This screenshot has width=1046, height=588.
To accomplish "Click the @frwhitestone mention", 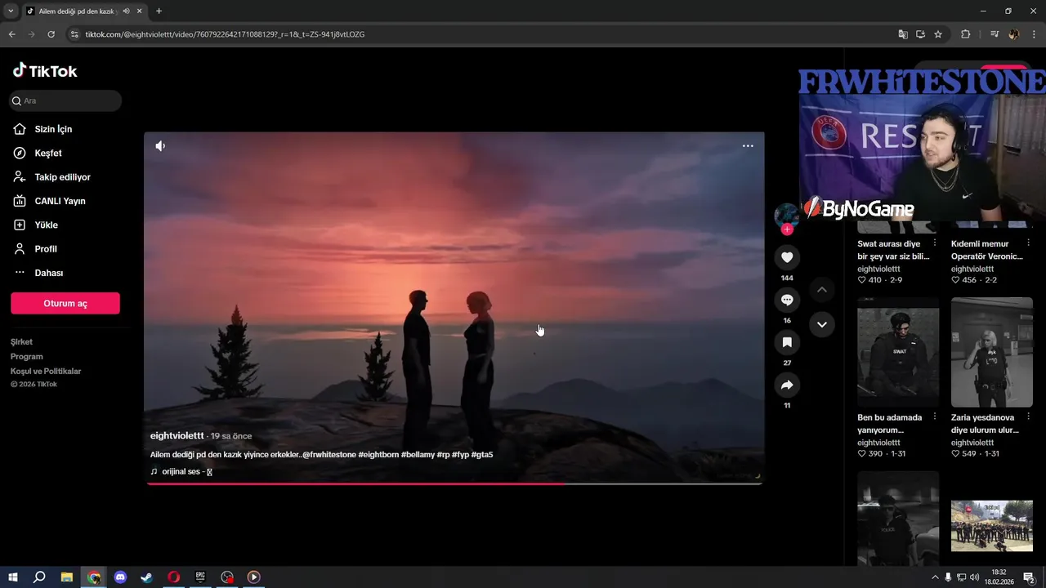I will pos(329,455).
